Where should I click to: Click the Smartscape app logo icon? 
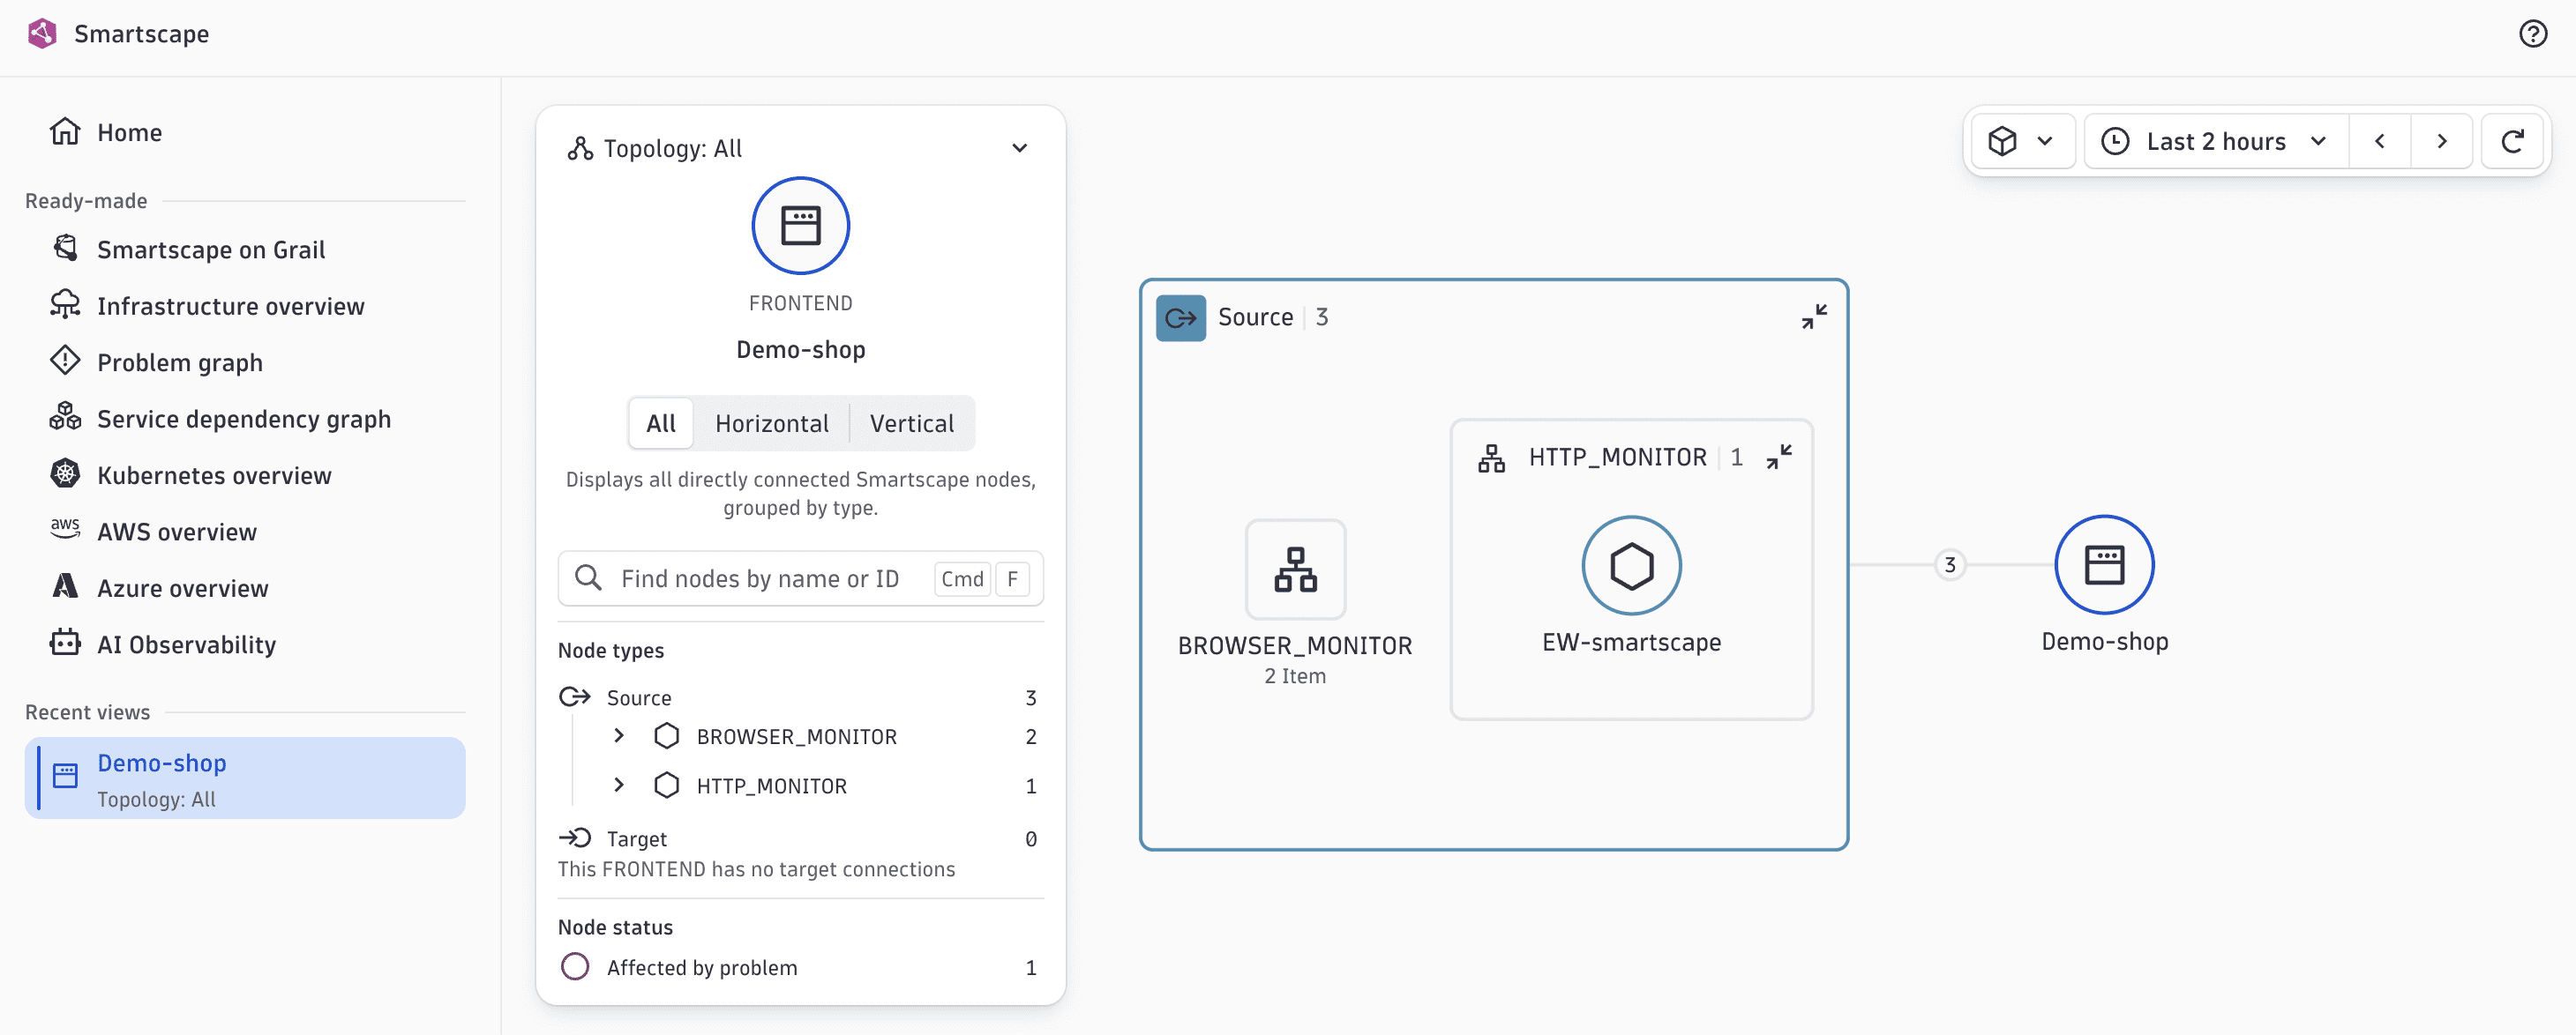[42, 33]
